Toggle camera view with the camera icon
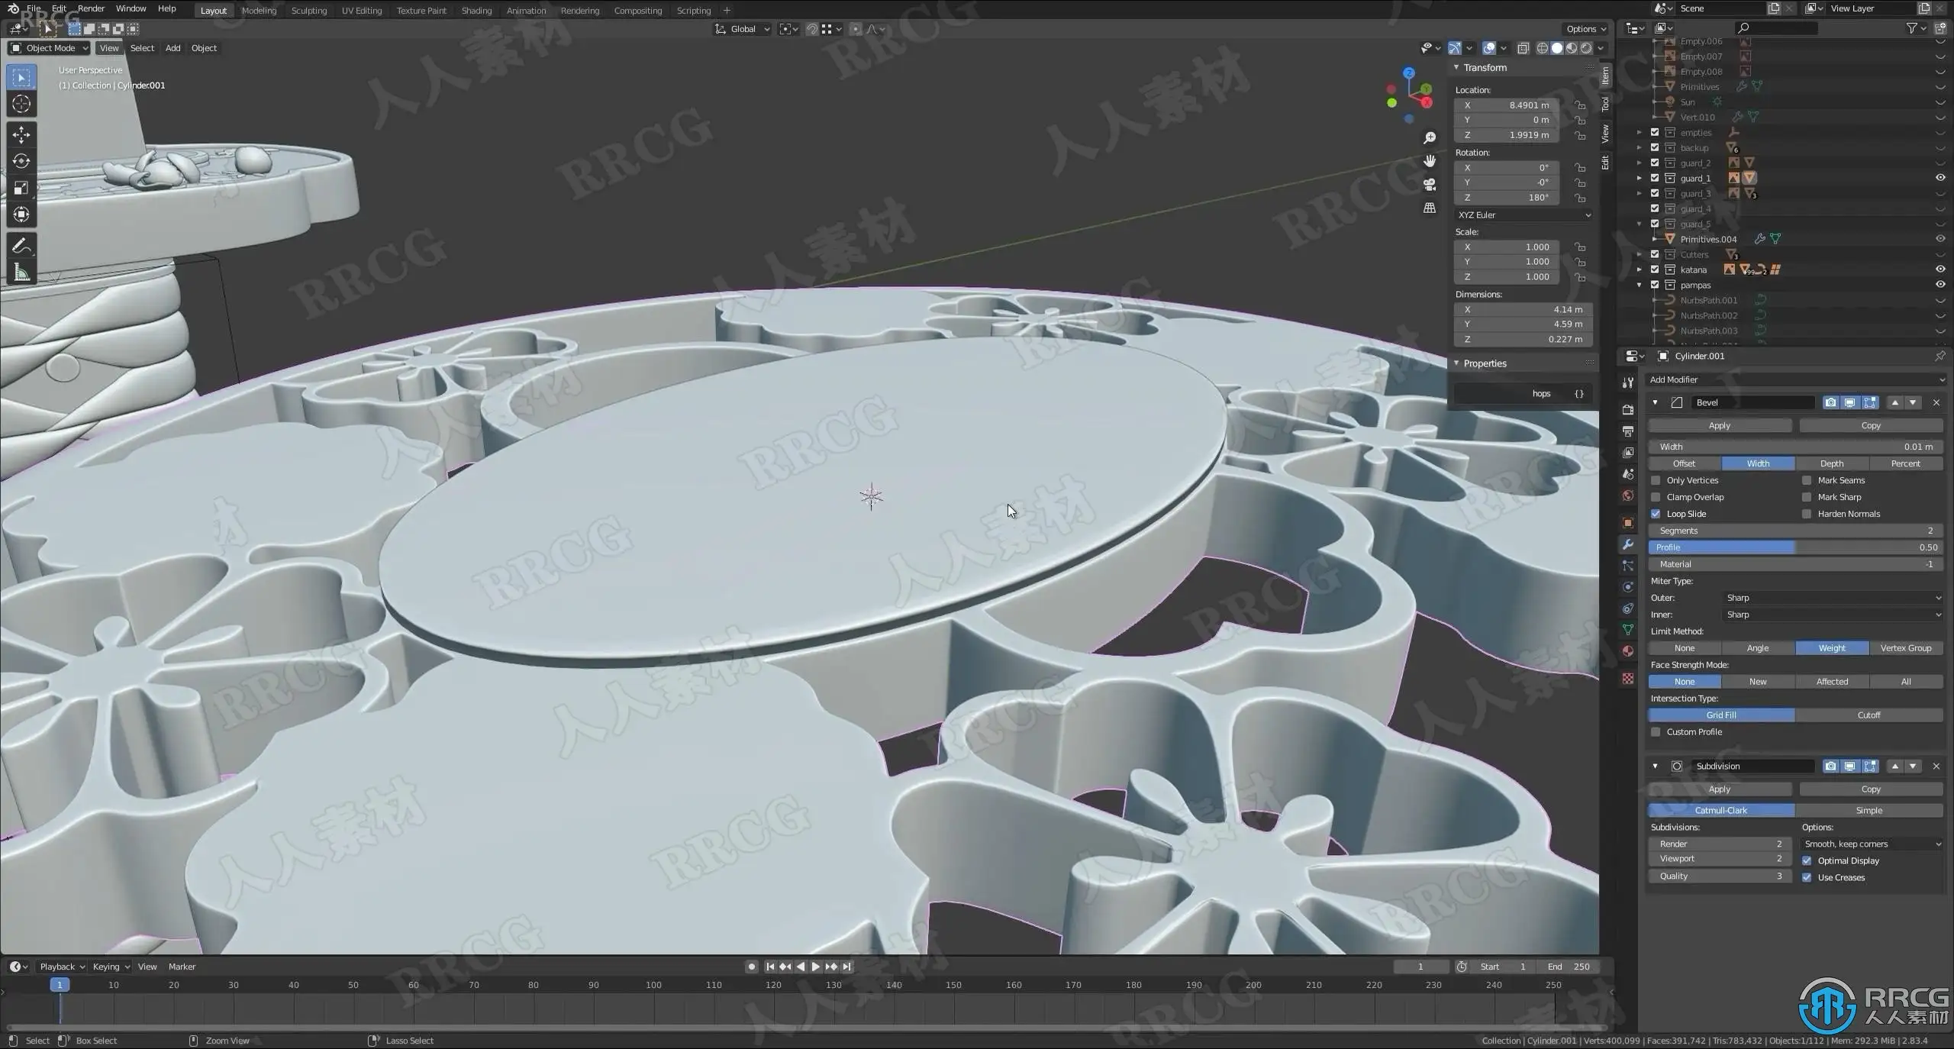This screenshot has width=1954, height=1049. tap(1430, 185)
